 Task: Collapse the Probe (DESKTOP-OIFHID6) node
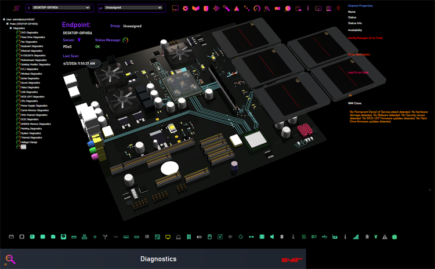8,24
